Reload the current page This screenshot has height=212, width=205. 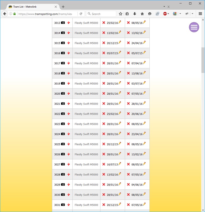coord(81,14)
